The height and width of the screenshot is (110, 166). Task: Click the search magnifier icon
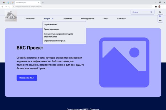(151, 12)
